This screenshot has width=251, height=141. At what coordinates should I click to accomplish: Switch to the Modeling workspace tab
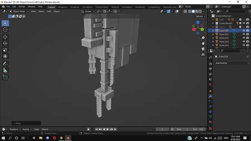coord(62,7)
